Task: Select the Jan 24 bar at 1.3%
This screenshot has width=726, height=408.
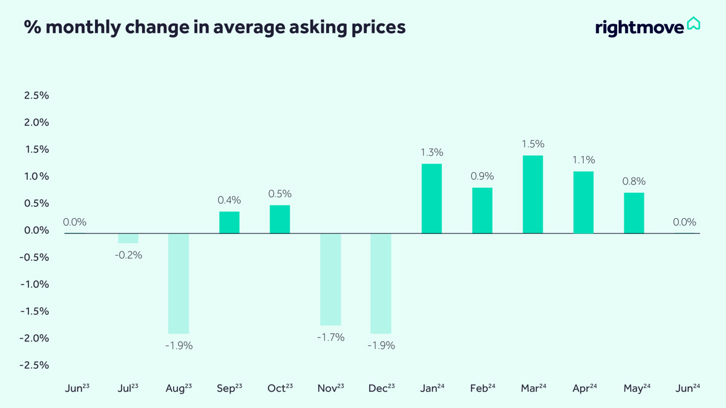Action: click(431, 198)
